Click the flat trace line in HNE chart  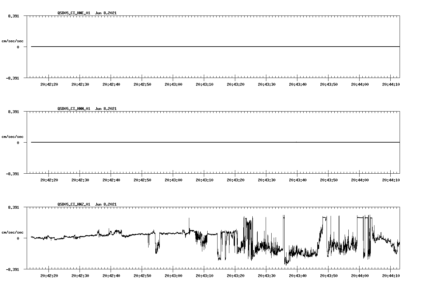pyautogui.click(x=215, y=47)
